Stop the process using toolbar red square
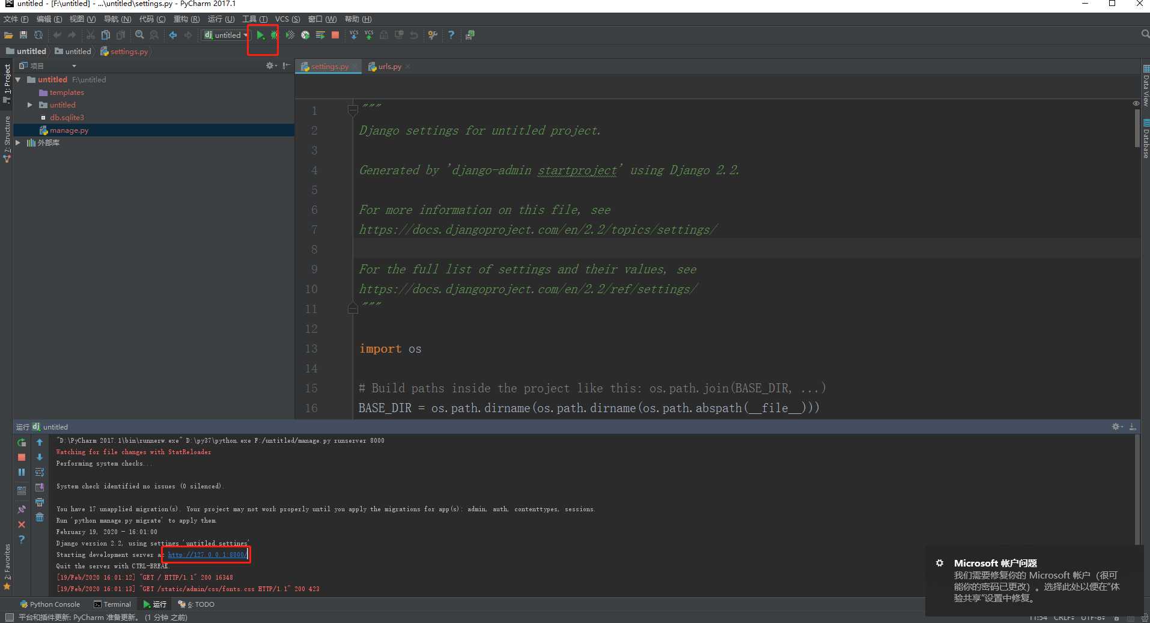Image resolution: width=1150 pixels, height=623 pixels. tap(335, 35)
